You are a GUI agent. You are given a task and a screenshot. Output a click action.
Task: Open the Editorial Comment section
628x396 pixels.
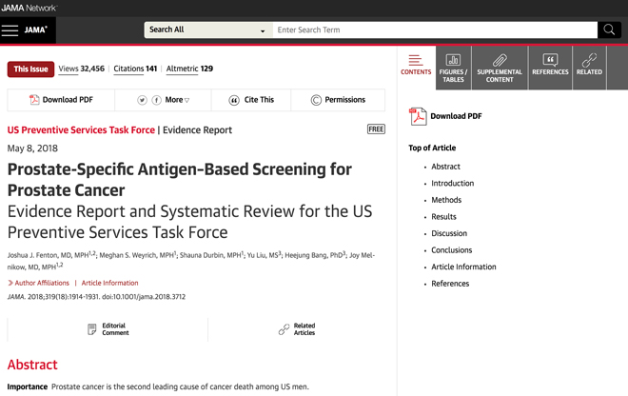[108, 329]
